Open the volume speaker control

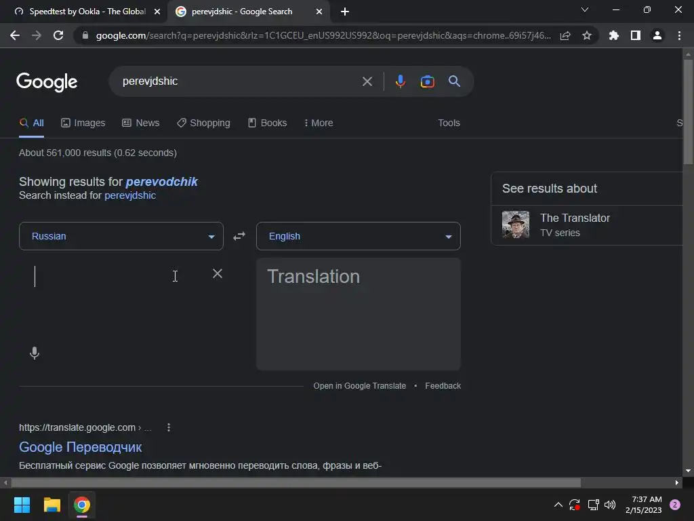(x=610, y=505)
